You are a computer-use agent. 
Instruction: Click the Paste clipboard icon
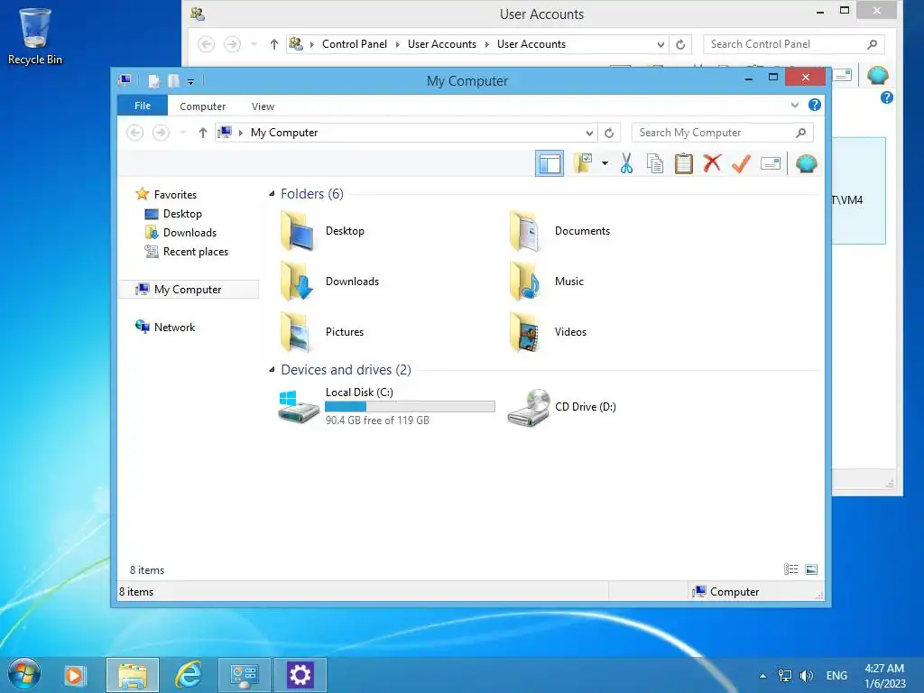684,163
